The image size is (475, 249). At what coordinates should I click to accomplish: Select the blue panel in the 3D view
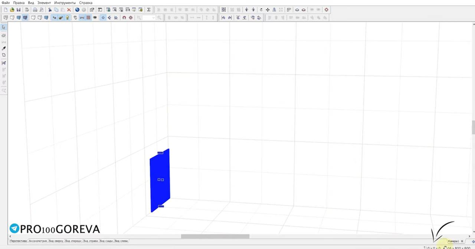pyautogui.click(x=160, y=181)
